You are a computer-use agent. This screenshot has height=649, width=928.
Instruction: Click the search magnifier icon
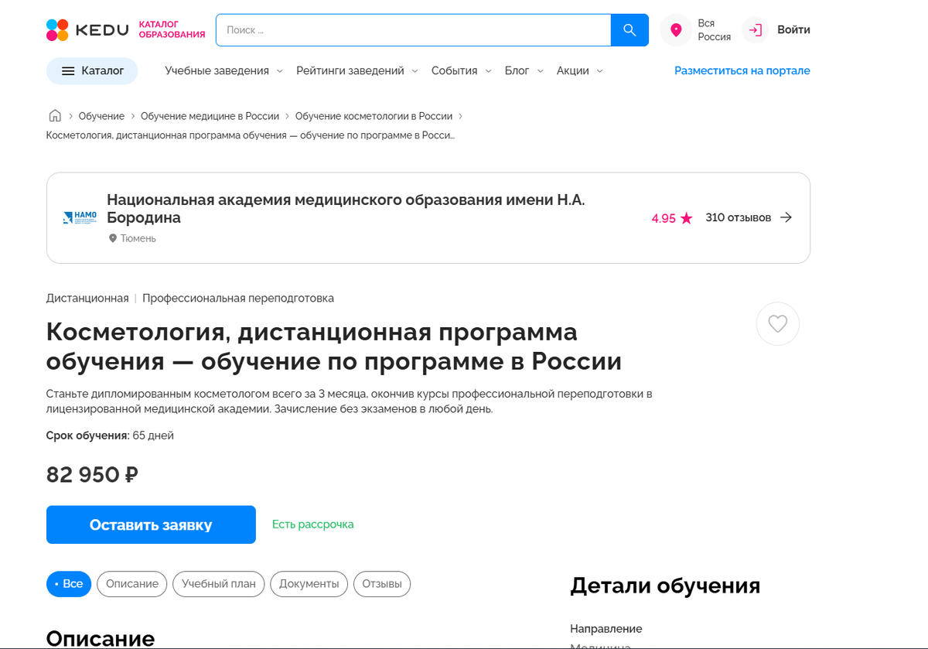click(629, 29)
